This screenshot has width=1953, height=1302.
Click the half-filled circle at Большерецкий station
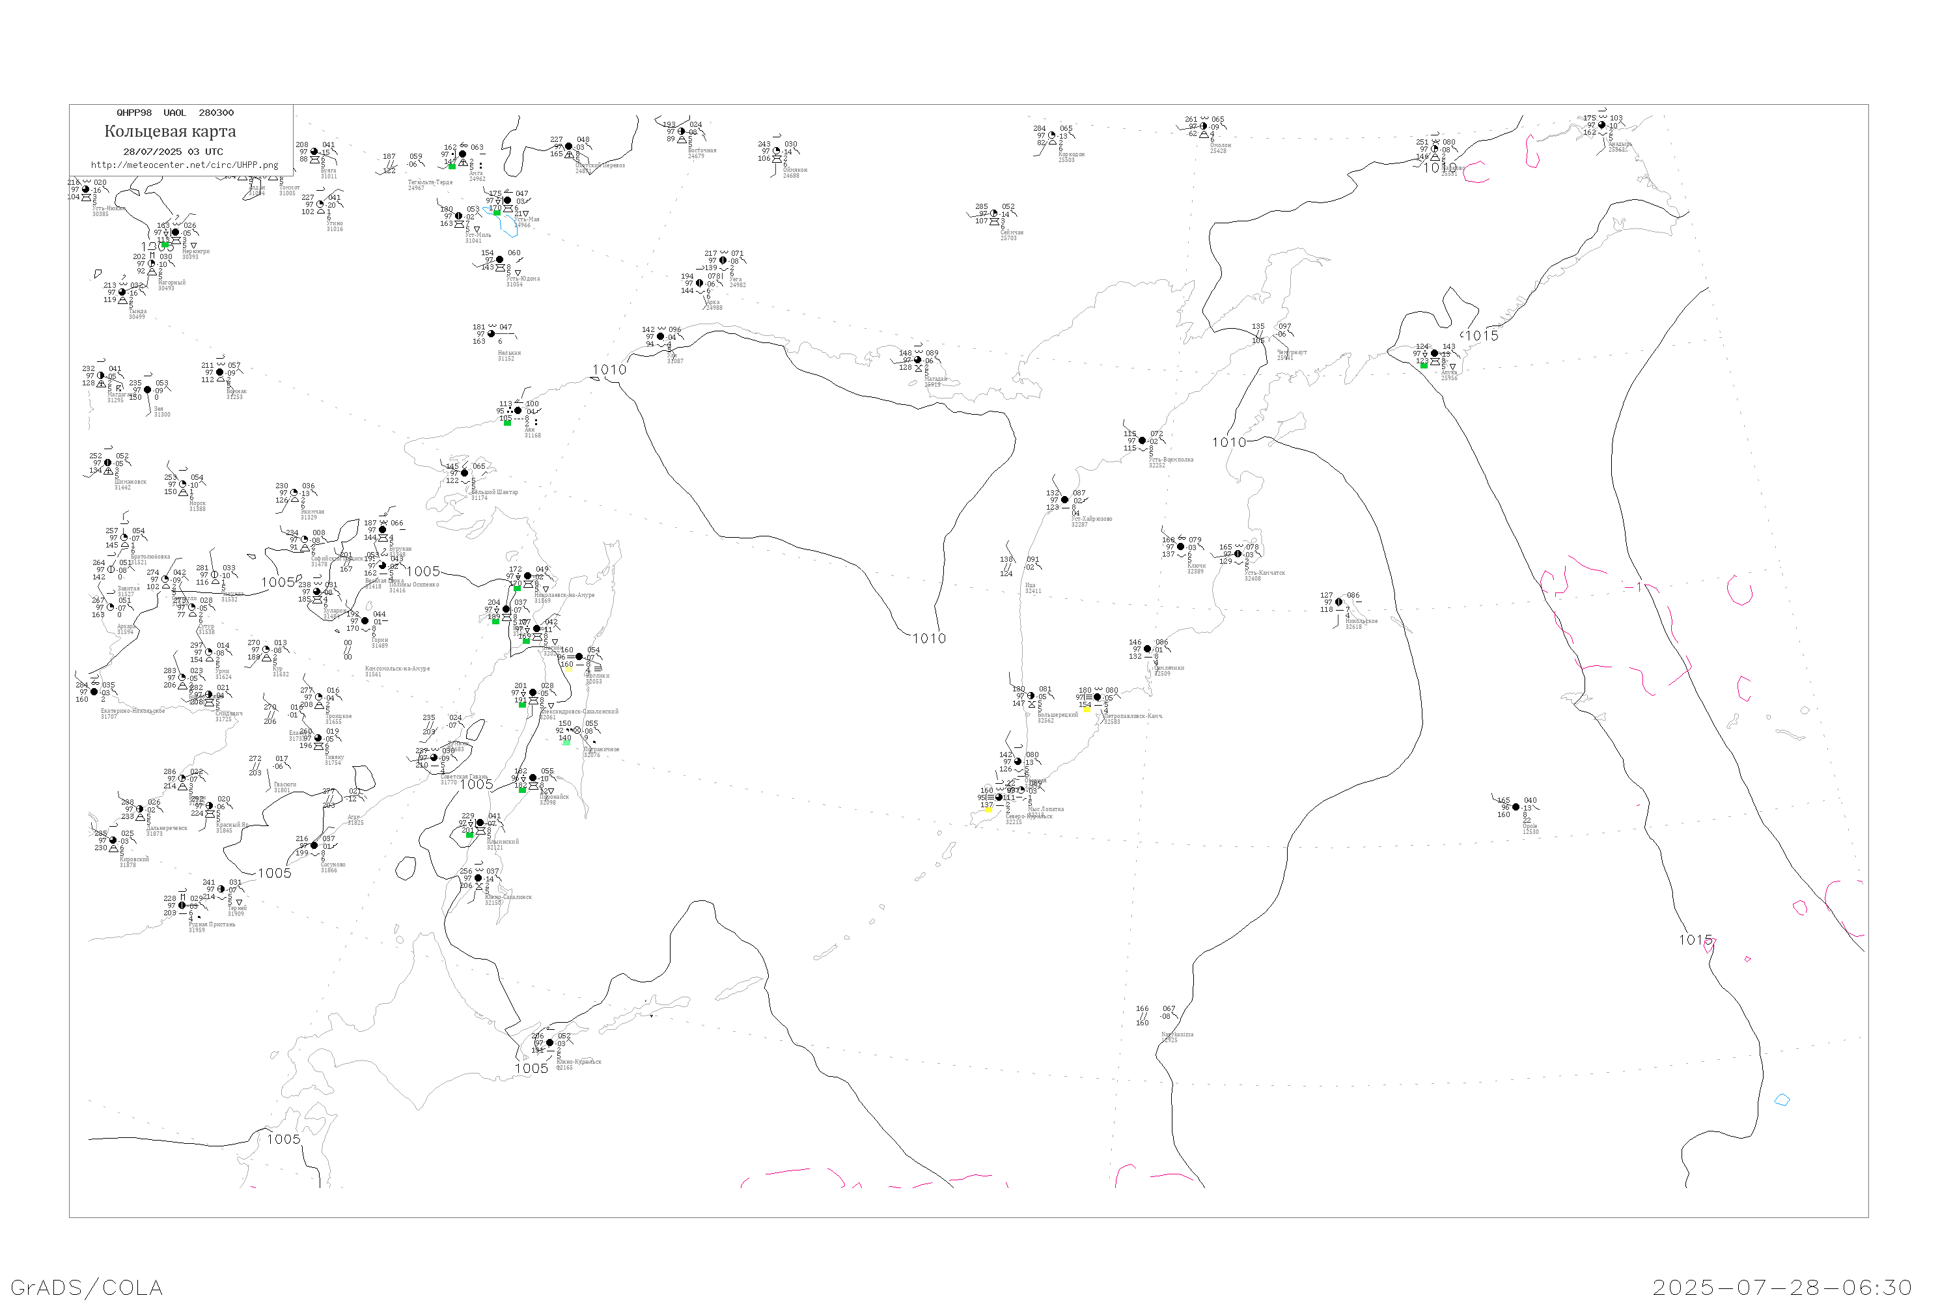1031,697
